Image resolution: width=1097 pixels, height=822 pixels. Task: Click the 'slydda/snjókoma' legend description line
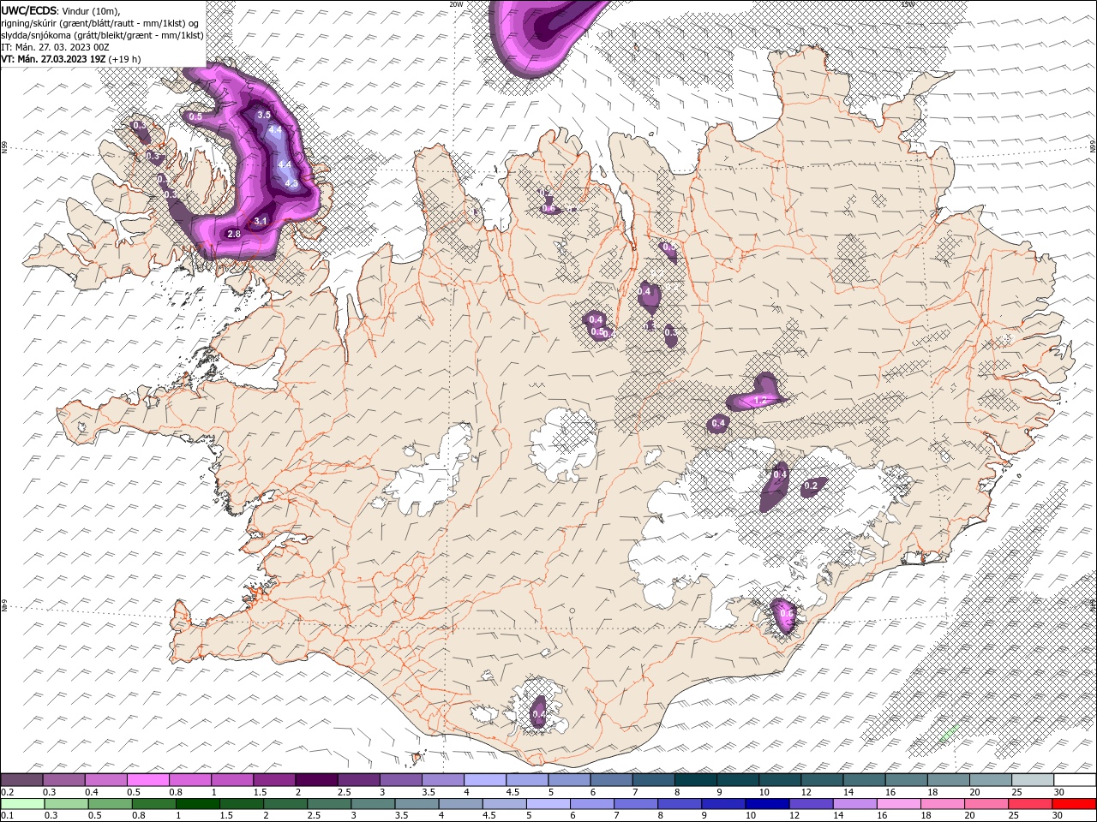(x=102, y=34)
